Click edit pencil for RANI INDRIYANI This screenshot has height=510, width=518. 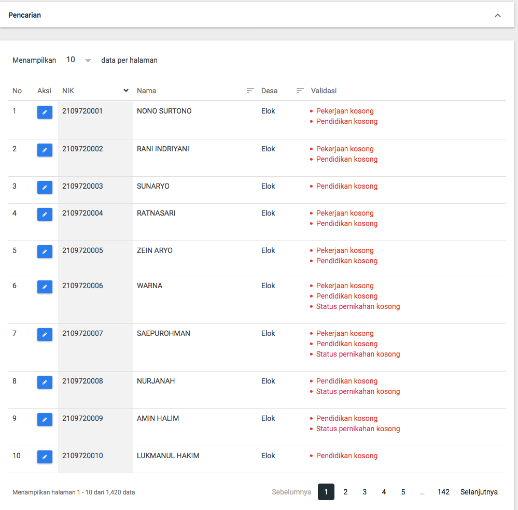click(45, 150)
